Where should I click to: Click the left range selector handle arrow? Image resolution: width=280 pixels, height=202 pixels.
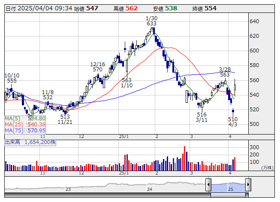pyautogui.click(x=208, y=185)
